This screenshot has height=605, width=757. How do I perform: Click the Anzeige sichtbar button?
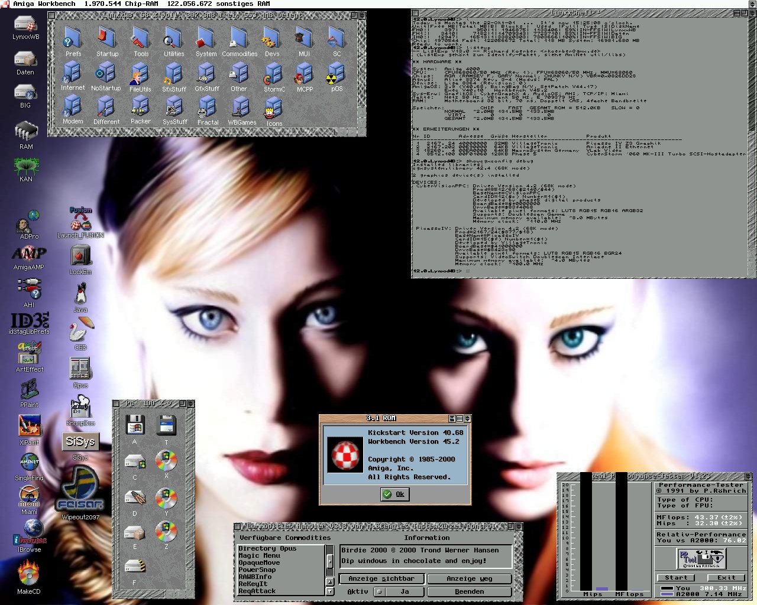point(381,579)
